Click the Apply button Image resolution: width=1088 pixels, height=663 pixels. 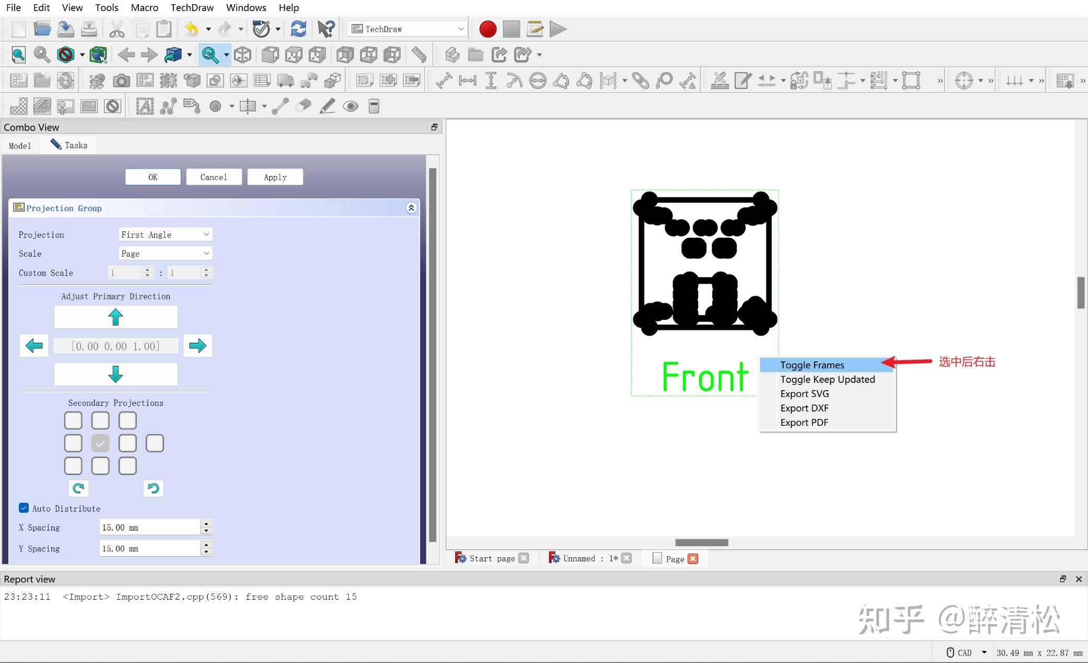pyautogui.click(x=275, y=177)
